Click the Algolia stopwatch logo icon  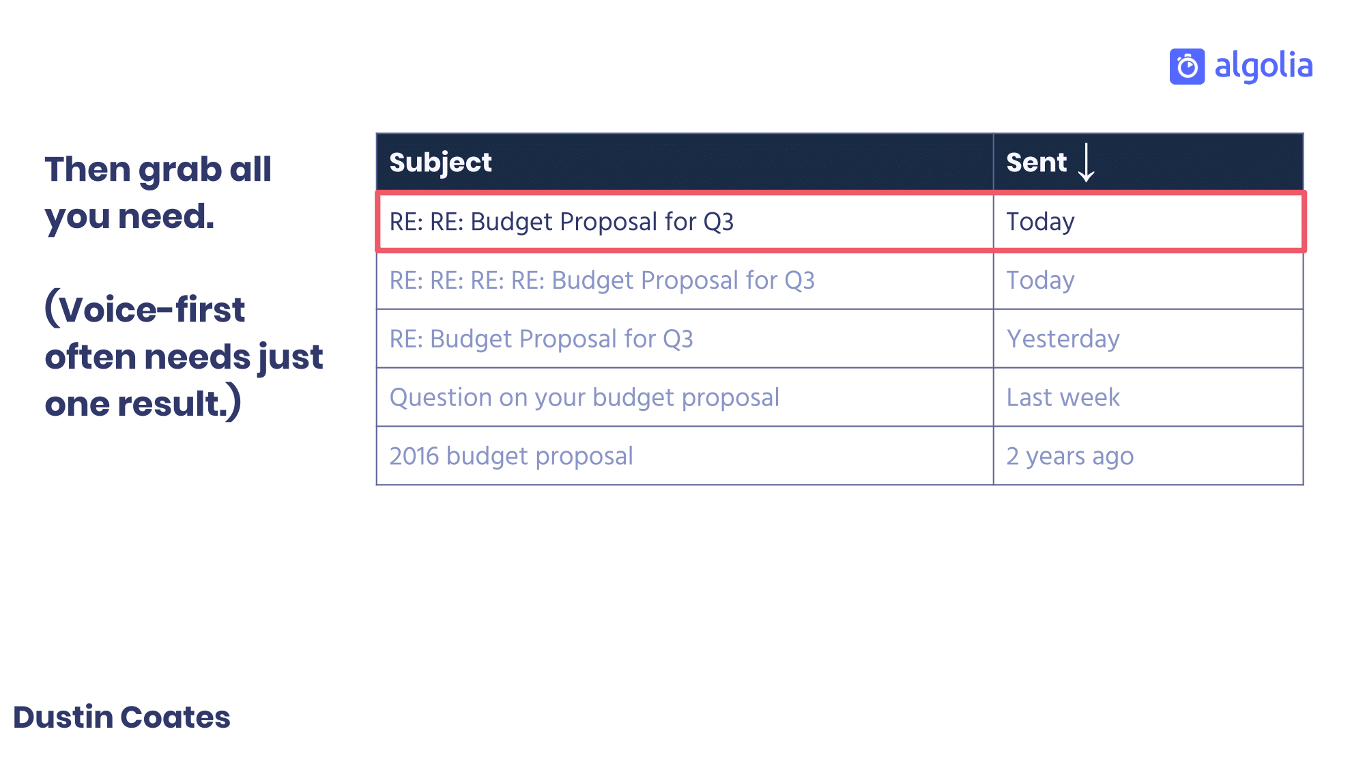pos(1187,67)
